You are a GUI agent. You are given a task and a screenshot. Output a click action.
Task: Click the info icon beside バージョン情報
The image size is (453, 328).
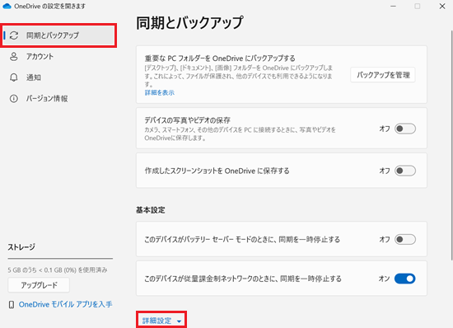[13, 99]
